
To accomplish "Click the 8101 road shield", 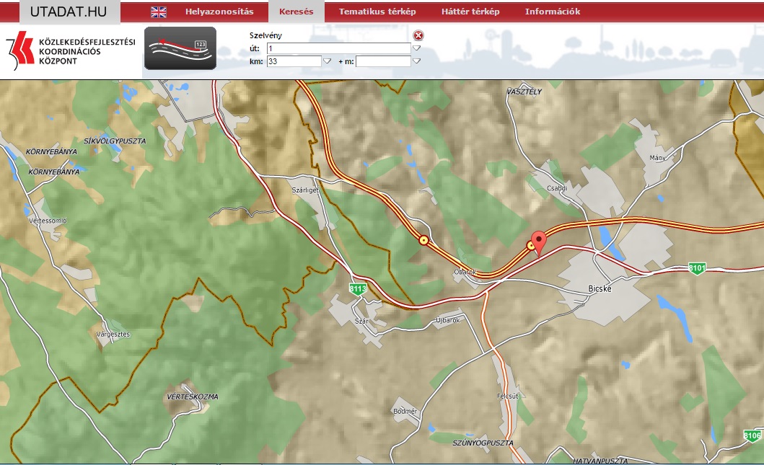I will coord(696,268).
